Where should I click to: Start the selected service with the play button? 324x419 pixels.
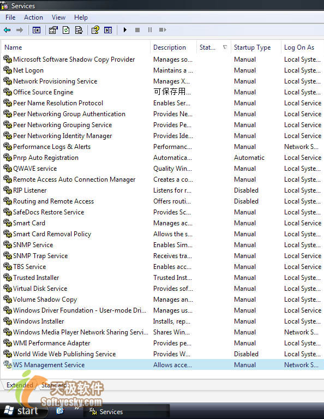(125, 30)
